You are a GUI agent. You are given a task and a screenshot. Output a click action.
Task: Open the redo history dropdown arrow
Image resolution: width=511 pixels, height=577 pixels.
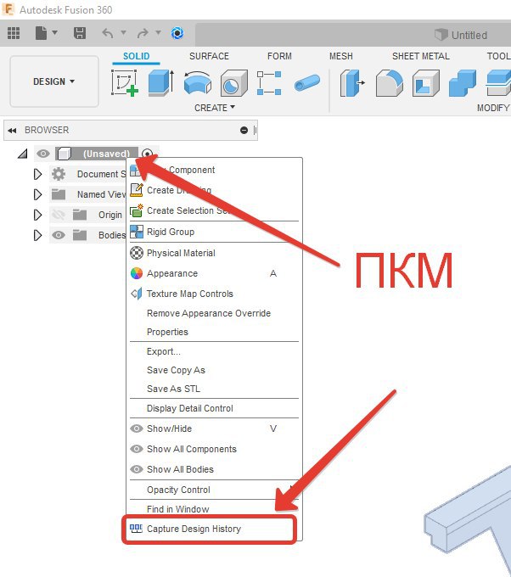click(158, 32)
